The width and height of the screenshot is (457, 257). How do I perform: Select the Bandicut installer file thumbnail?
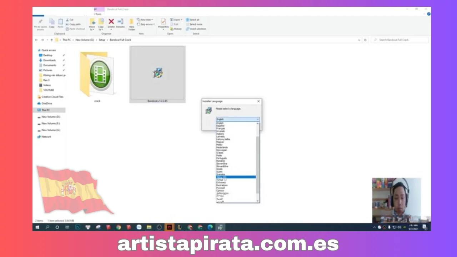157,73
